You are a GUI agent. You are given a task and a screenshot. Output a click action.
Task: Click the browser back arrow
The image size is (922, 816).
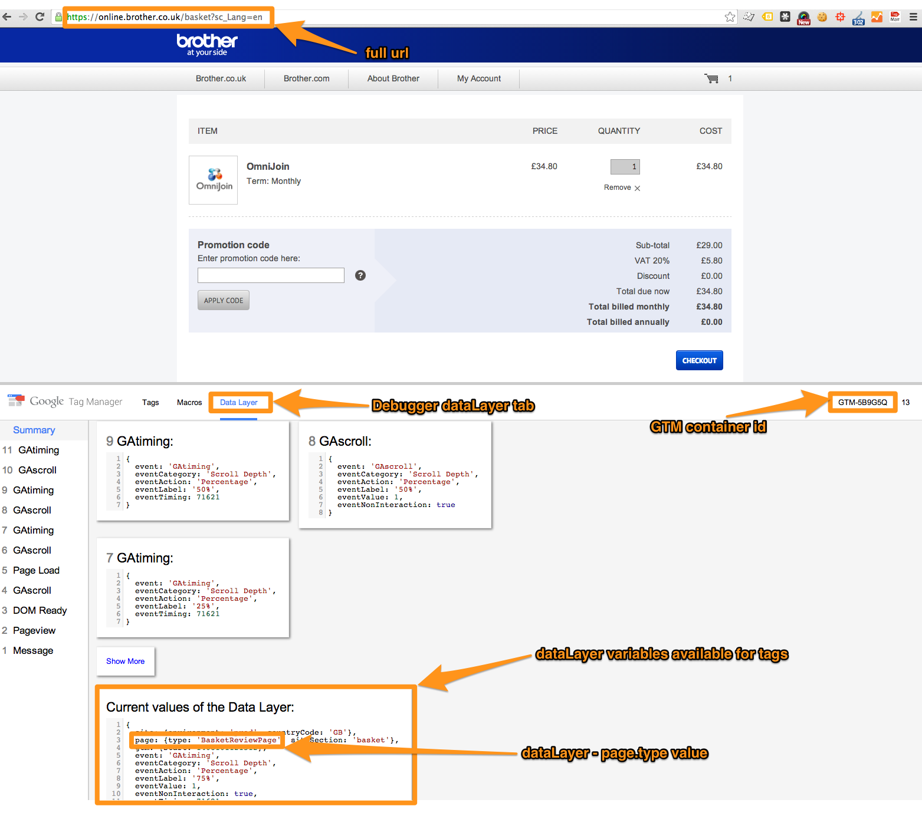7,17
